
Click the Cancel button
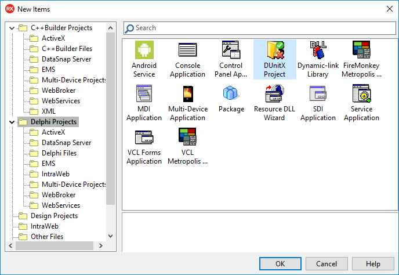click(327, 263)
